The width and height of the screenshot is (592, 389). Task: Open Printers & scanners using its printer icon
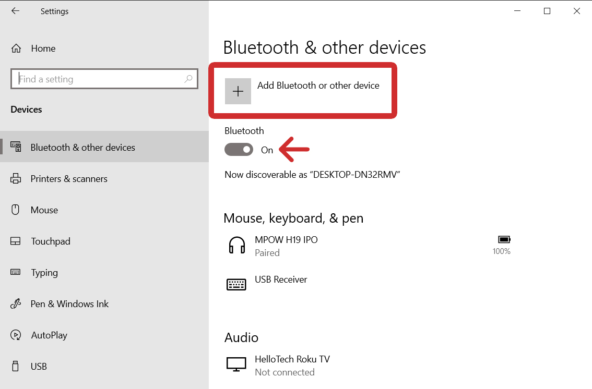coord(16,178)
